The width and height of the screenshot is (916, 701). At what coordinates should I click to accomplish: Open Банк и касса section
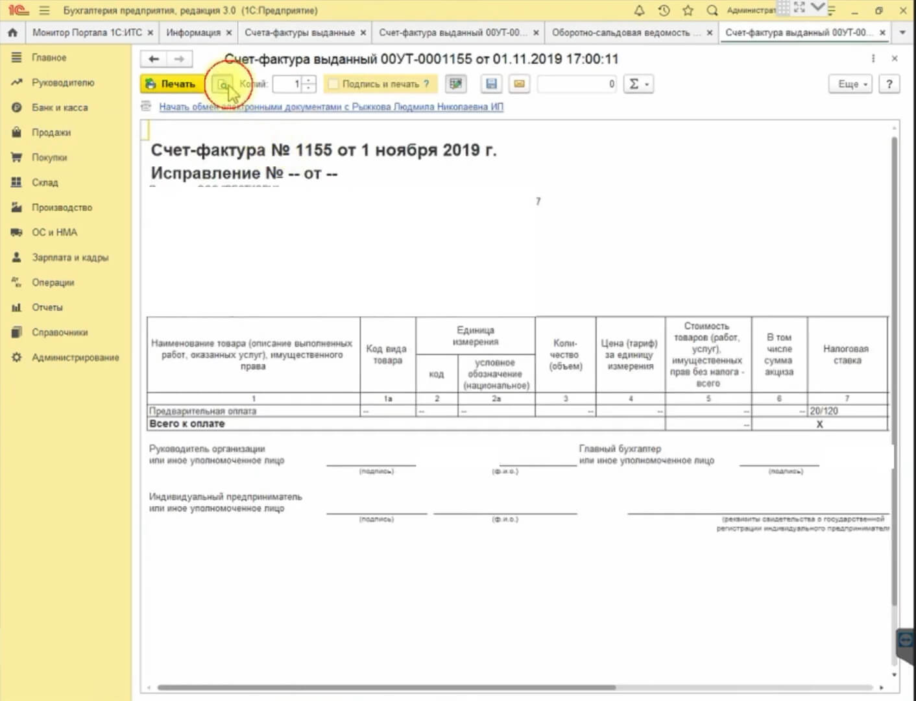60,108
